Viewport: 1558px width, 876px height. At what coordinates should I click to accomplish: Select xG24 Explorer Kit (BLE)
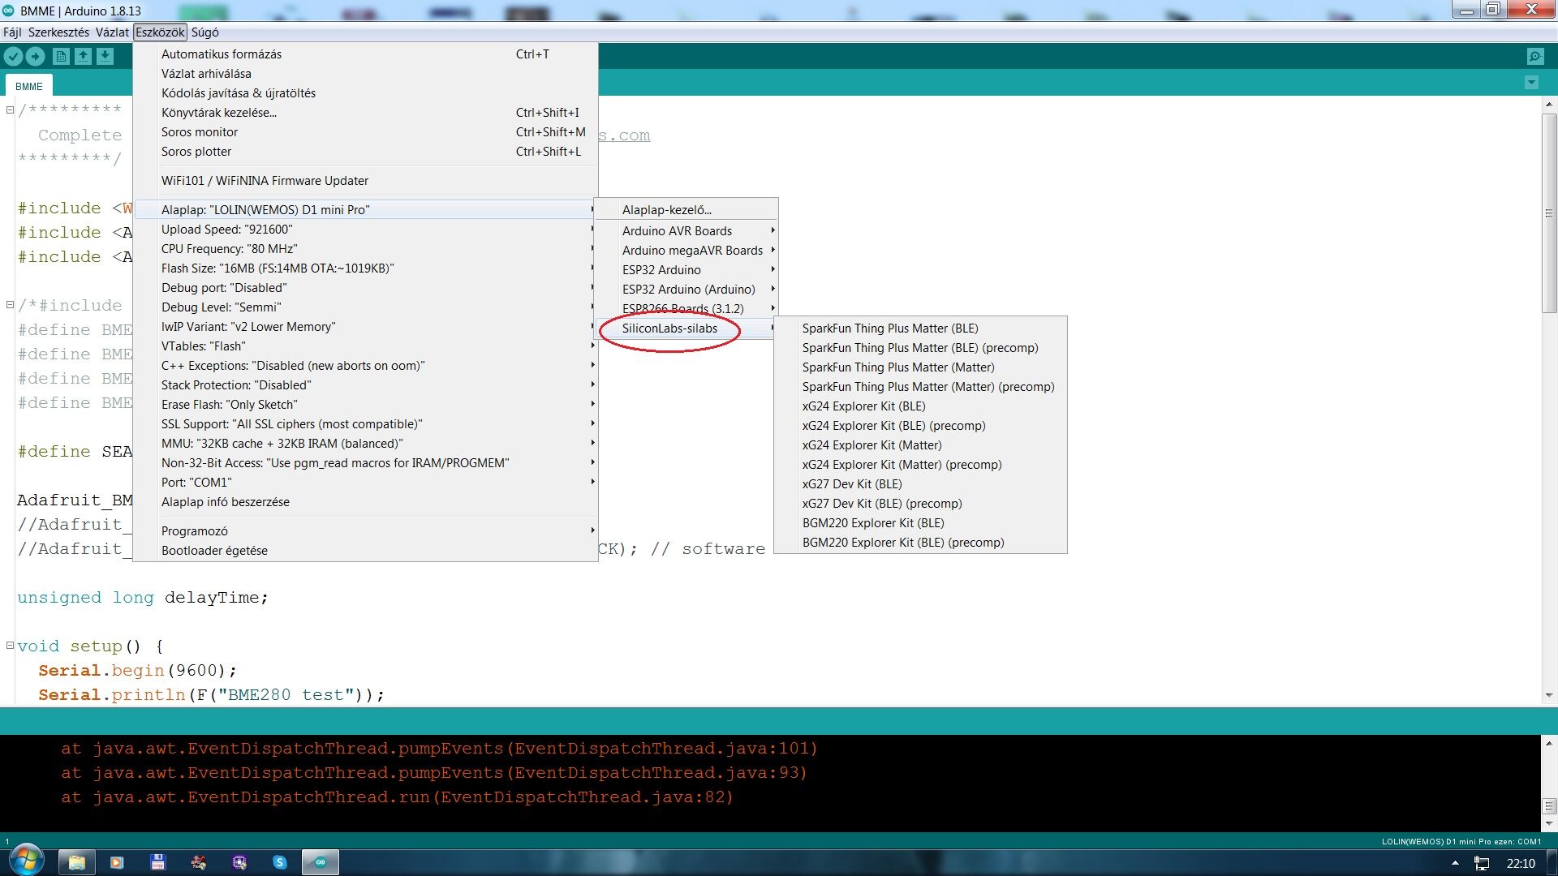[920, 406]
